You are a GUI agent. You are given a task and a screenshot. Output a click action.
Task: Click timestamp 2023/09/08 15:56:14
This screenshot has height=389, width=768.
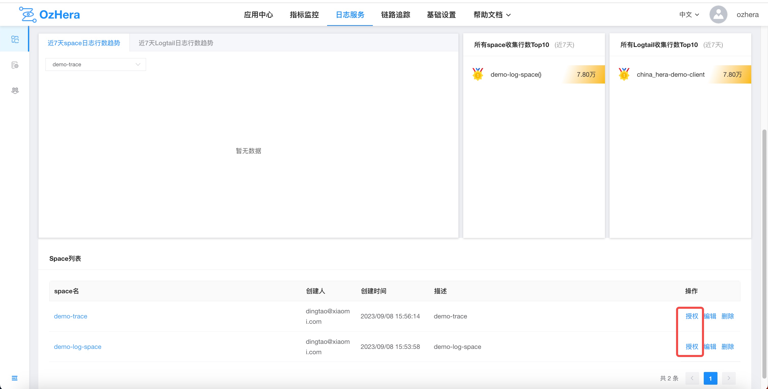click(x=390, y=316)
